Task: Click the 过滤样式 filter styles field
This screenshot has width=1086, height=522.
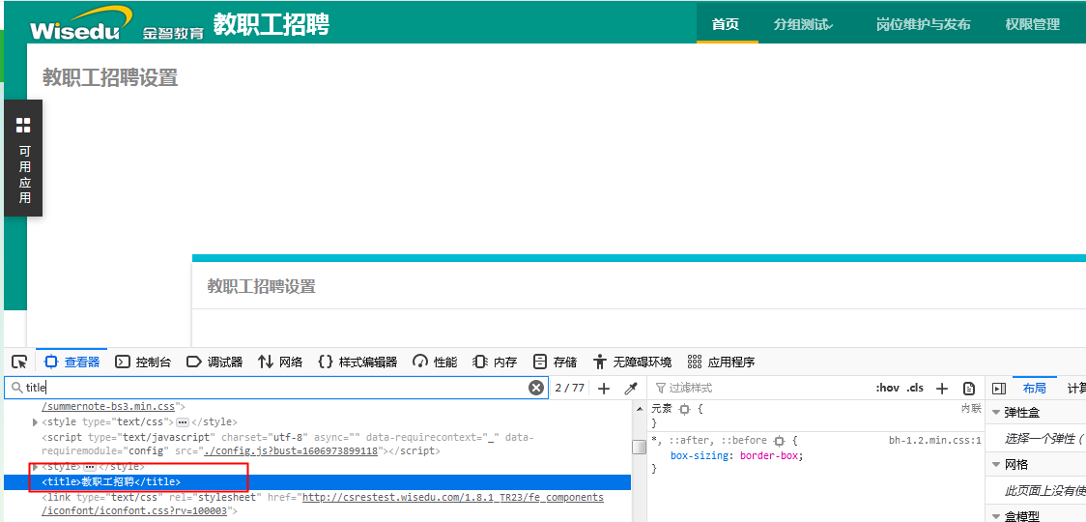Action: 758,389
